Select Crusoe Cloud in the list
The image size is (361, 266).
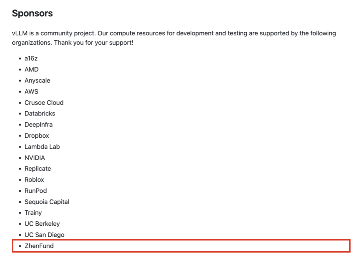coord(44,103)
